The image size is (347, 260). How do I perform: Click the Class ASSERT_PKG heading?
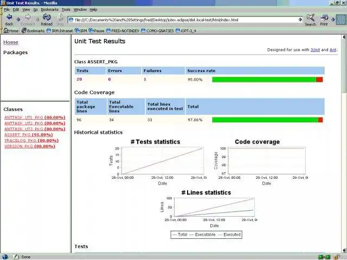click(x=96, y=62)
